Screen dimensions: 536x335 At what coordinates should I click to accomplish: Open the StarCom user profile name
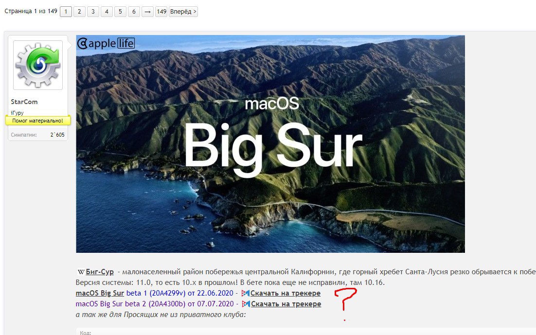pyautogui.click(x=24, y=102)
